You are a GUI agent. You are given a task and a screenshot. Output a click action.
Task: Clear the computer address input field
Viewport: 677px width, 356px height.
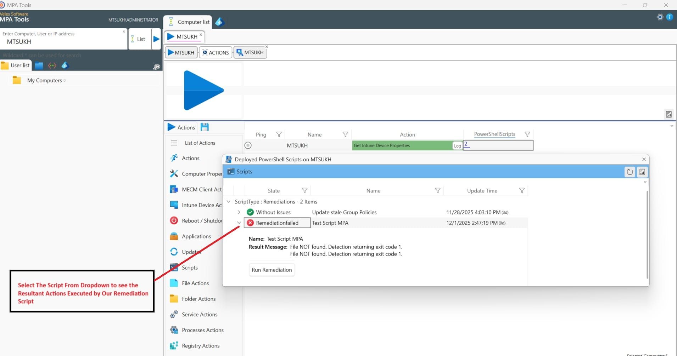[x=124, y=31]
